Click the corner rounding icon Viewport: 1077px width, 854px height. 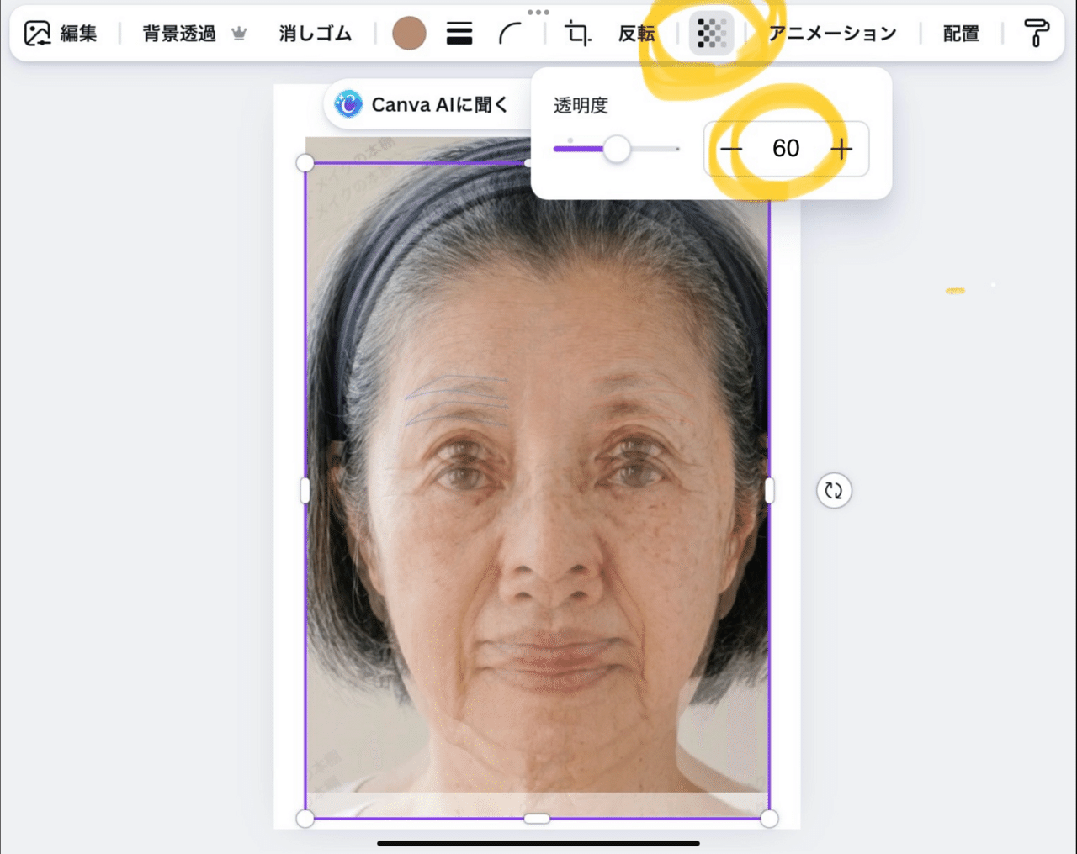510,34
